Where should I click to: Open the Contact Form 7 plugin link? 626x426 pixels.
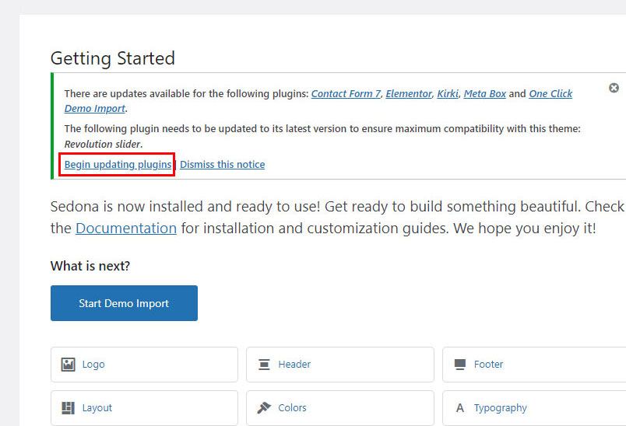coord(346,93)
